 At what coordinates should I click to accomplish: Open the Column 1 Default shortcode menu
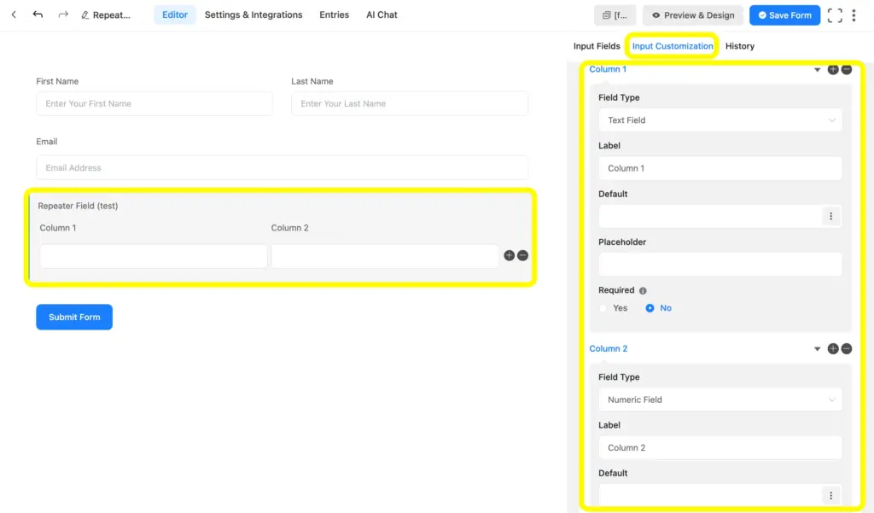coord(830,216)
